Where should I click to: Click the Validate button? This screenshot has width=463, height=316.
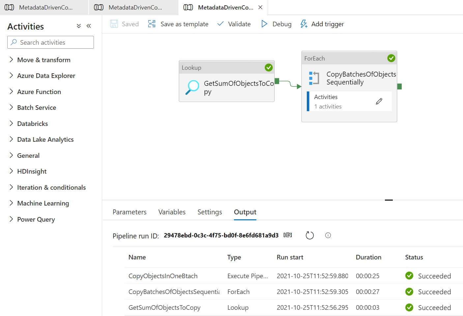(x=234, y=24)
